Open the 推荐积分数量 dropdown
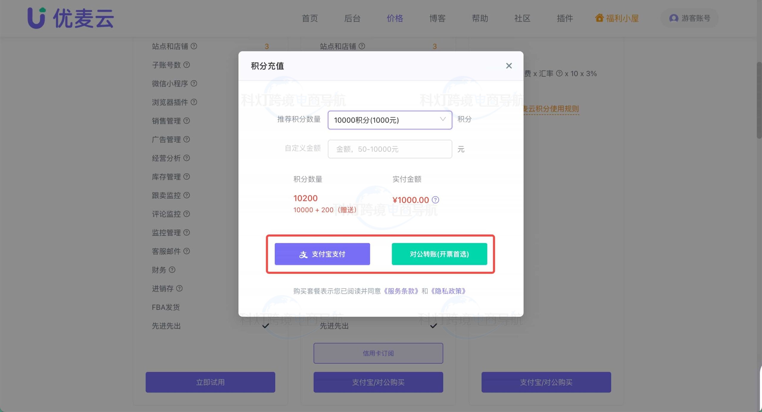This screenshot has height=412, width=762. pos(389,120)
